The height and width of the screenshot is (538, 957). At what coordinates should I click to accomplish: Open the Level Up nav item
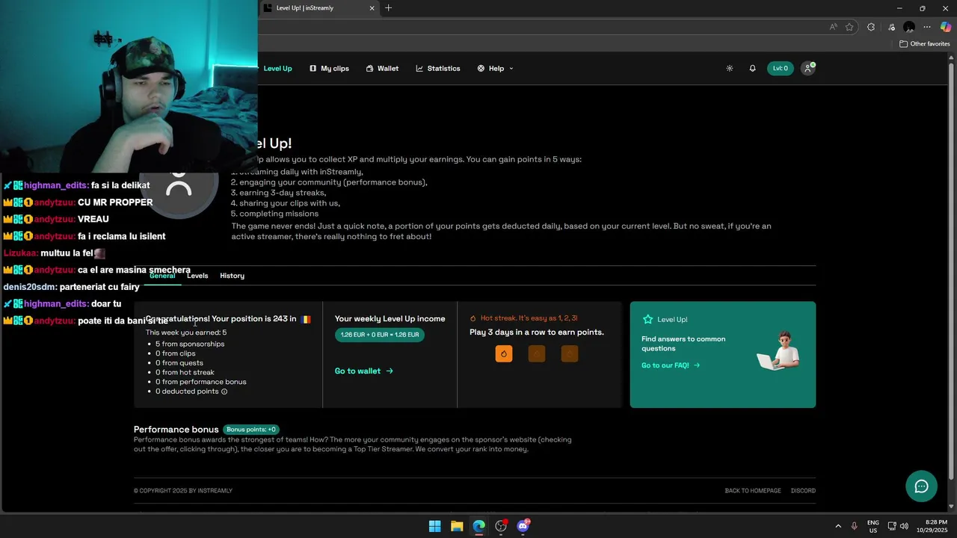point(277,68)
